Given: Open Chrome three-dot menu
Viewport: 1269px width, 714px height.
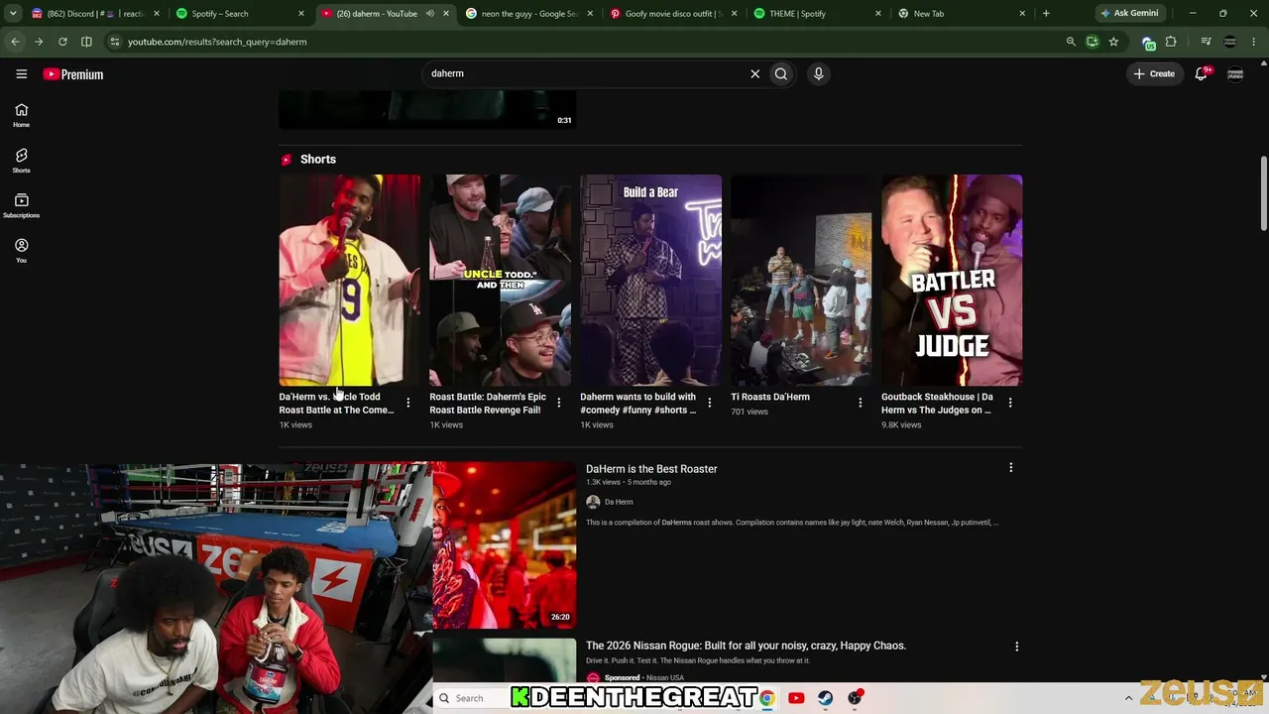Looking at the screenshot, I should (1254, 42).
